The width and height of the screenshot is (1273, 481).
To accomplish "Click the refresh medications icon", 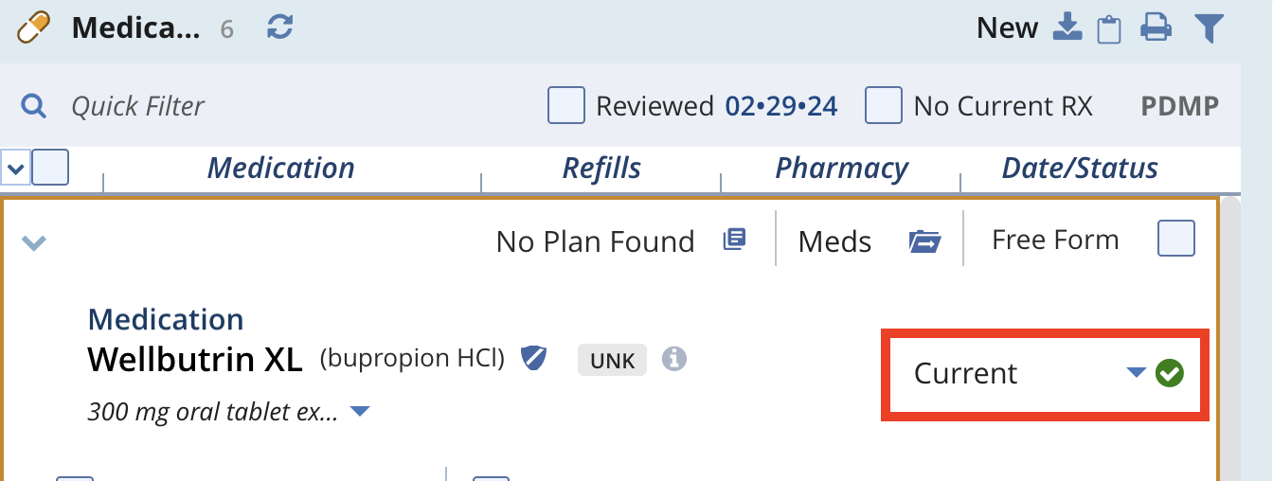I will [279, 27].
